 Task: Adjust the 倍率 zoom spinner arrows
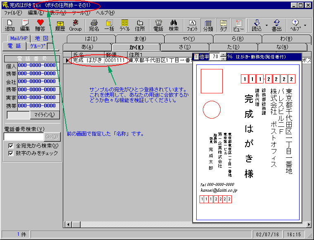tap(223, 57)
